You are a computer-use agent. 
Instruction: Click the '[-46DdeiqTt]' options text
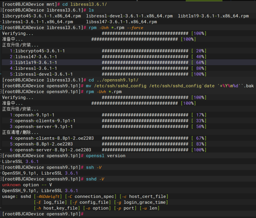coord(48,196)
